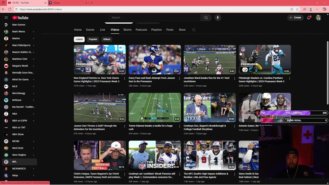Open the Playlists tab
The image size is (329, 185).
(x=157, y=30)
